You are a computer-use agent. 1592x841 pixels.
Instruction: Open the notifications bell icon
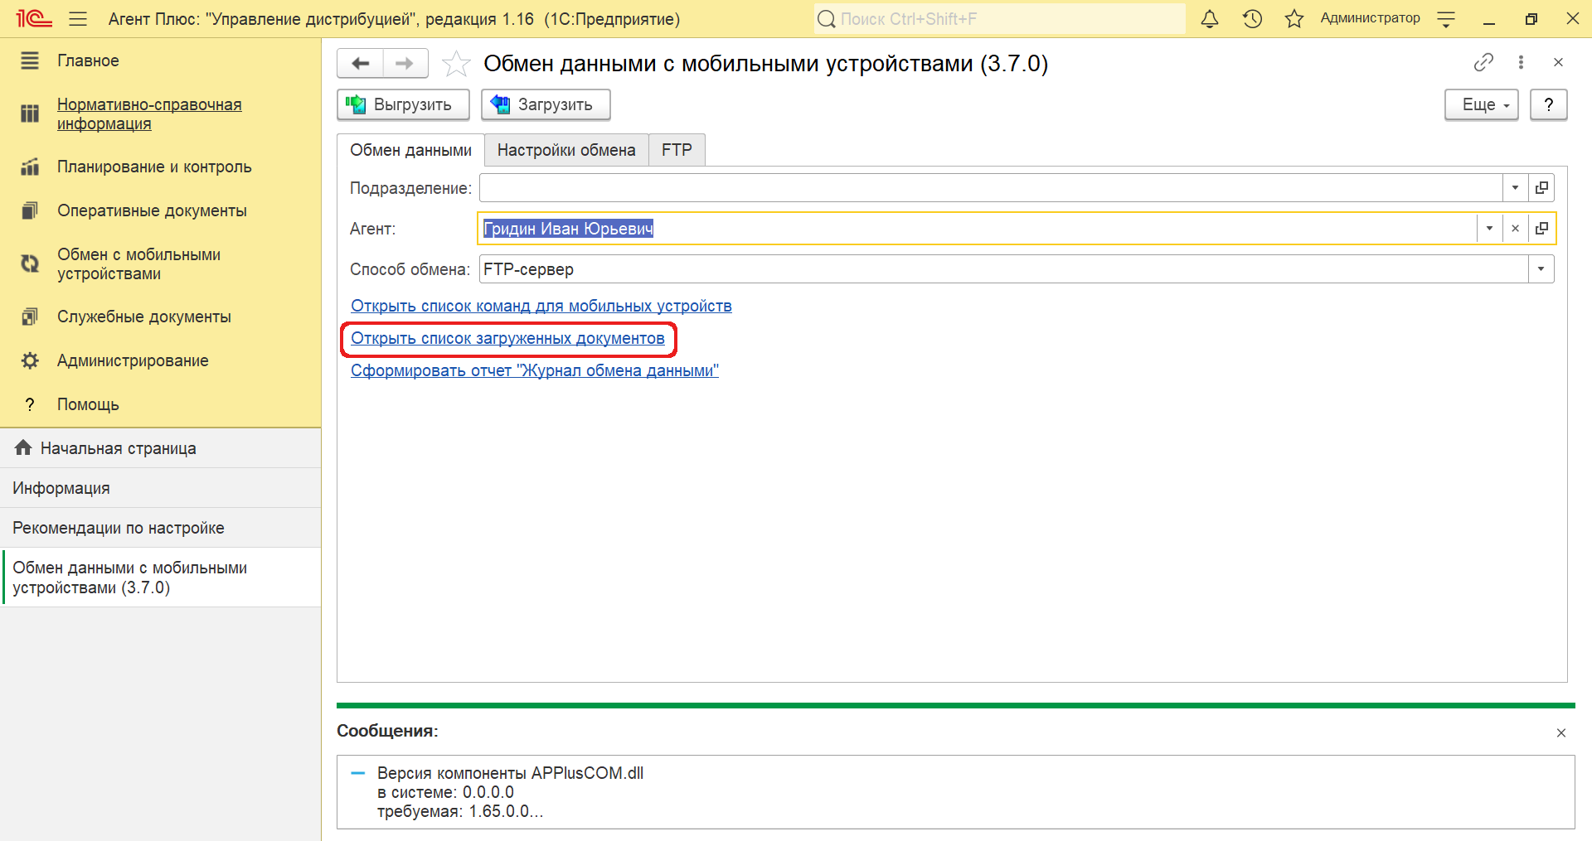click(x=1210, y=19)
